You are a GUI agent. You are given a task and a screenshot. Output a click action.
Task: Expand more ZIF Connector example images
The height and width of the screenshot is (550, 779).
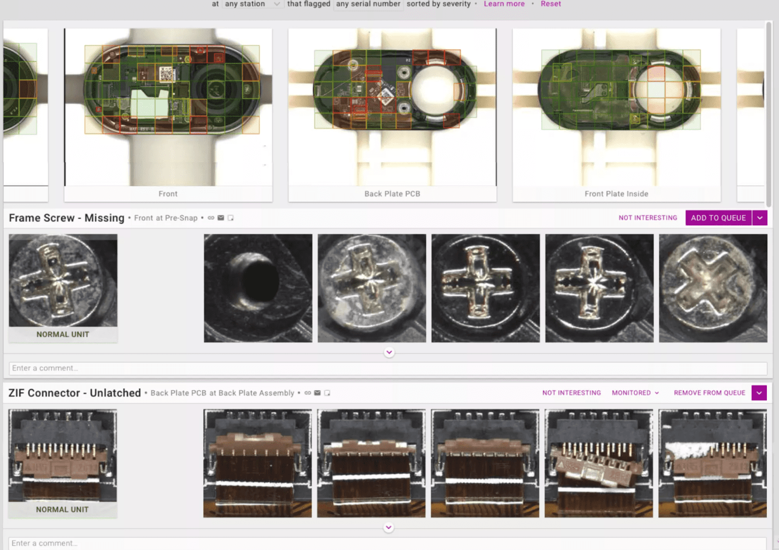tap(389, 527)
